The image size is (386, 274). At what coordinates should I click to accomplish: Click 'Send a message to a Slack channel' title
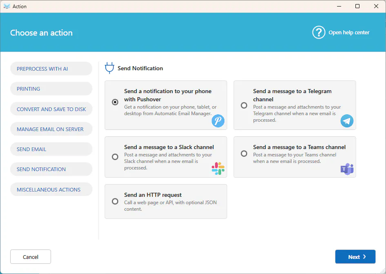click(x=169, y=147)
